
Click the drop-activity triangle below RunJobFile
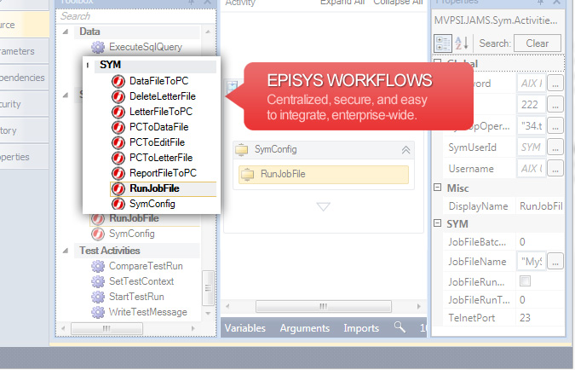click(x=324, y=206)
